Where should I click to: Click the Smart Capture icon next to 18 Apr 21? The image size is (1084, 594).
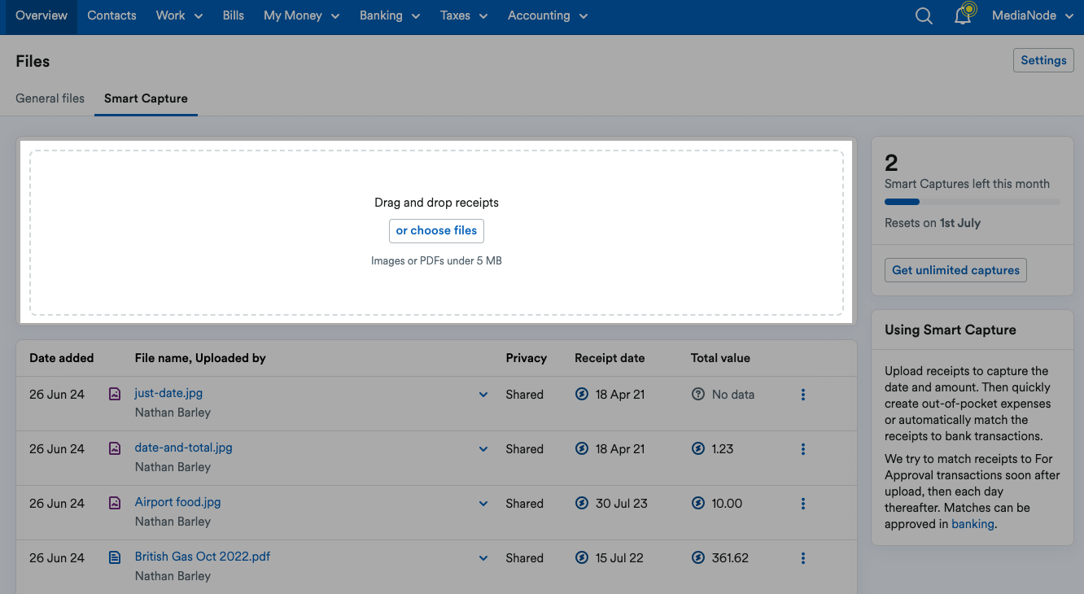click(x=581, y=394)
